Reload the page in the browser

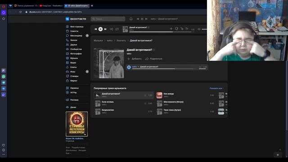(21, 12)
